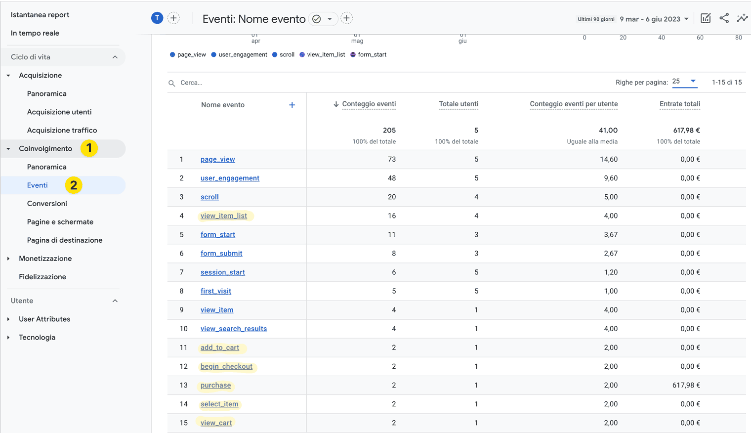The image size is (751, 433).
Task: Open the first_visit event link
Action: click(x=216, y=291)
